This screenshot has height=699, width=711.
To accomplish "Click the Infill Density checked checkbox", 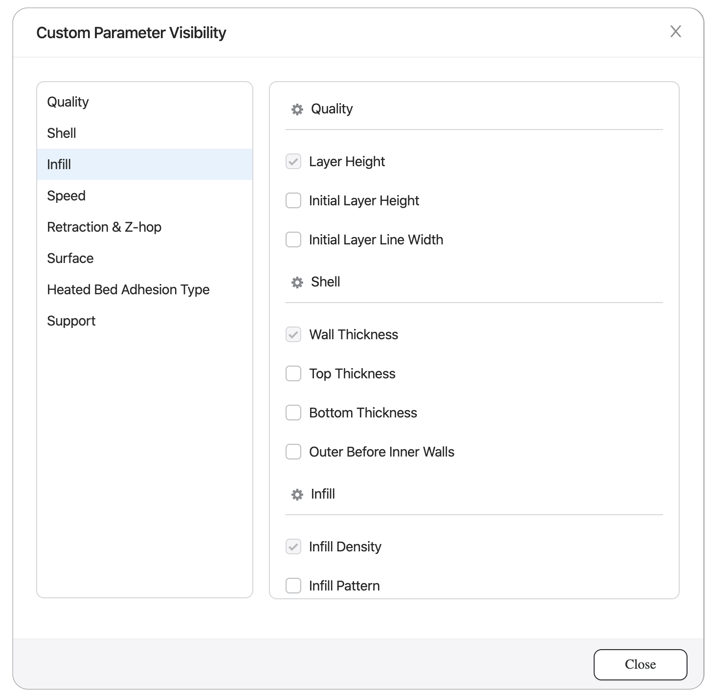I will click(293, 546).
